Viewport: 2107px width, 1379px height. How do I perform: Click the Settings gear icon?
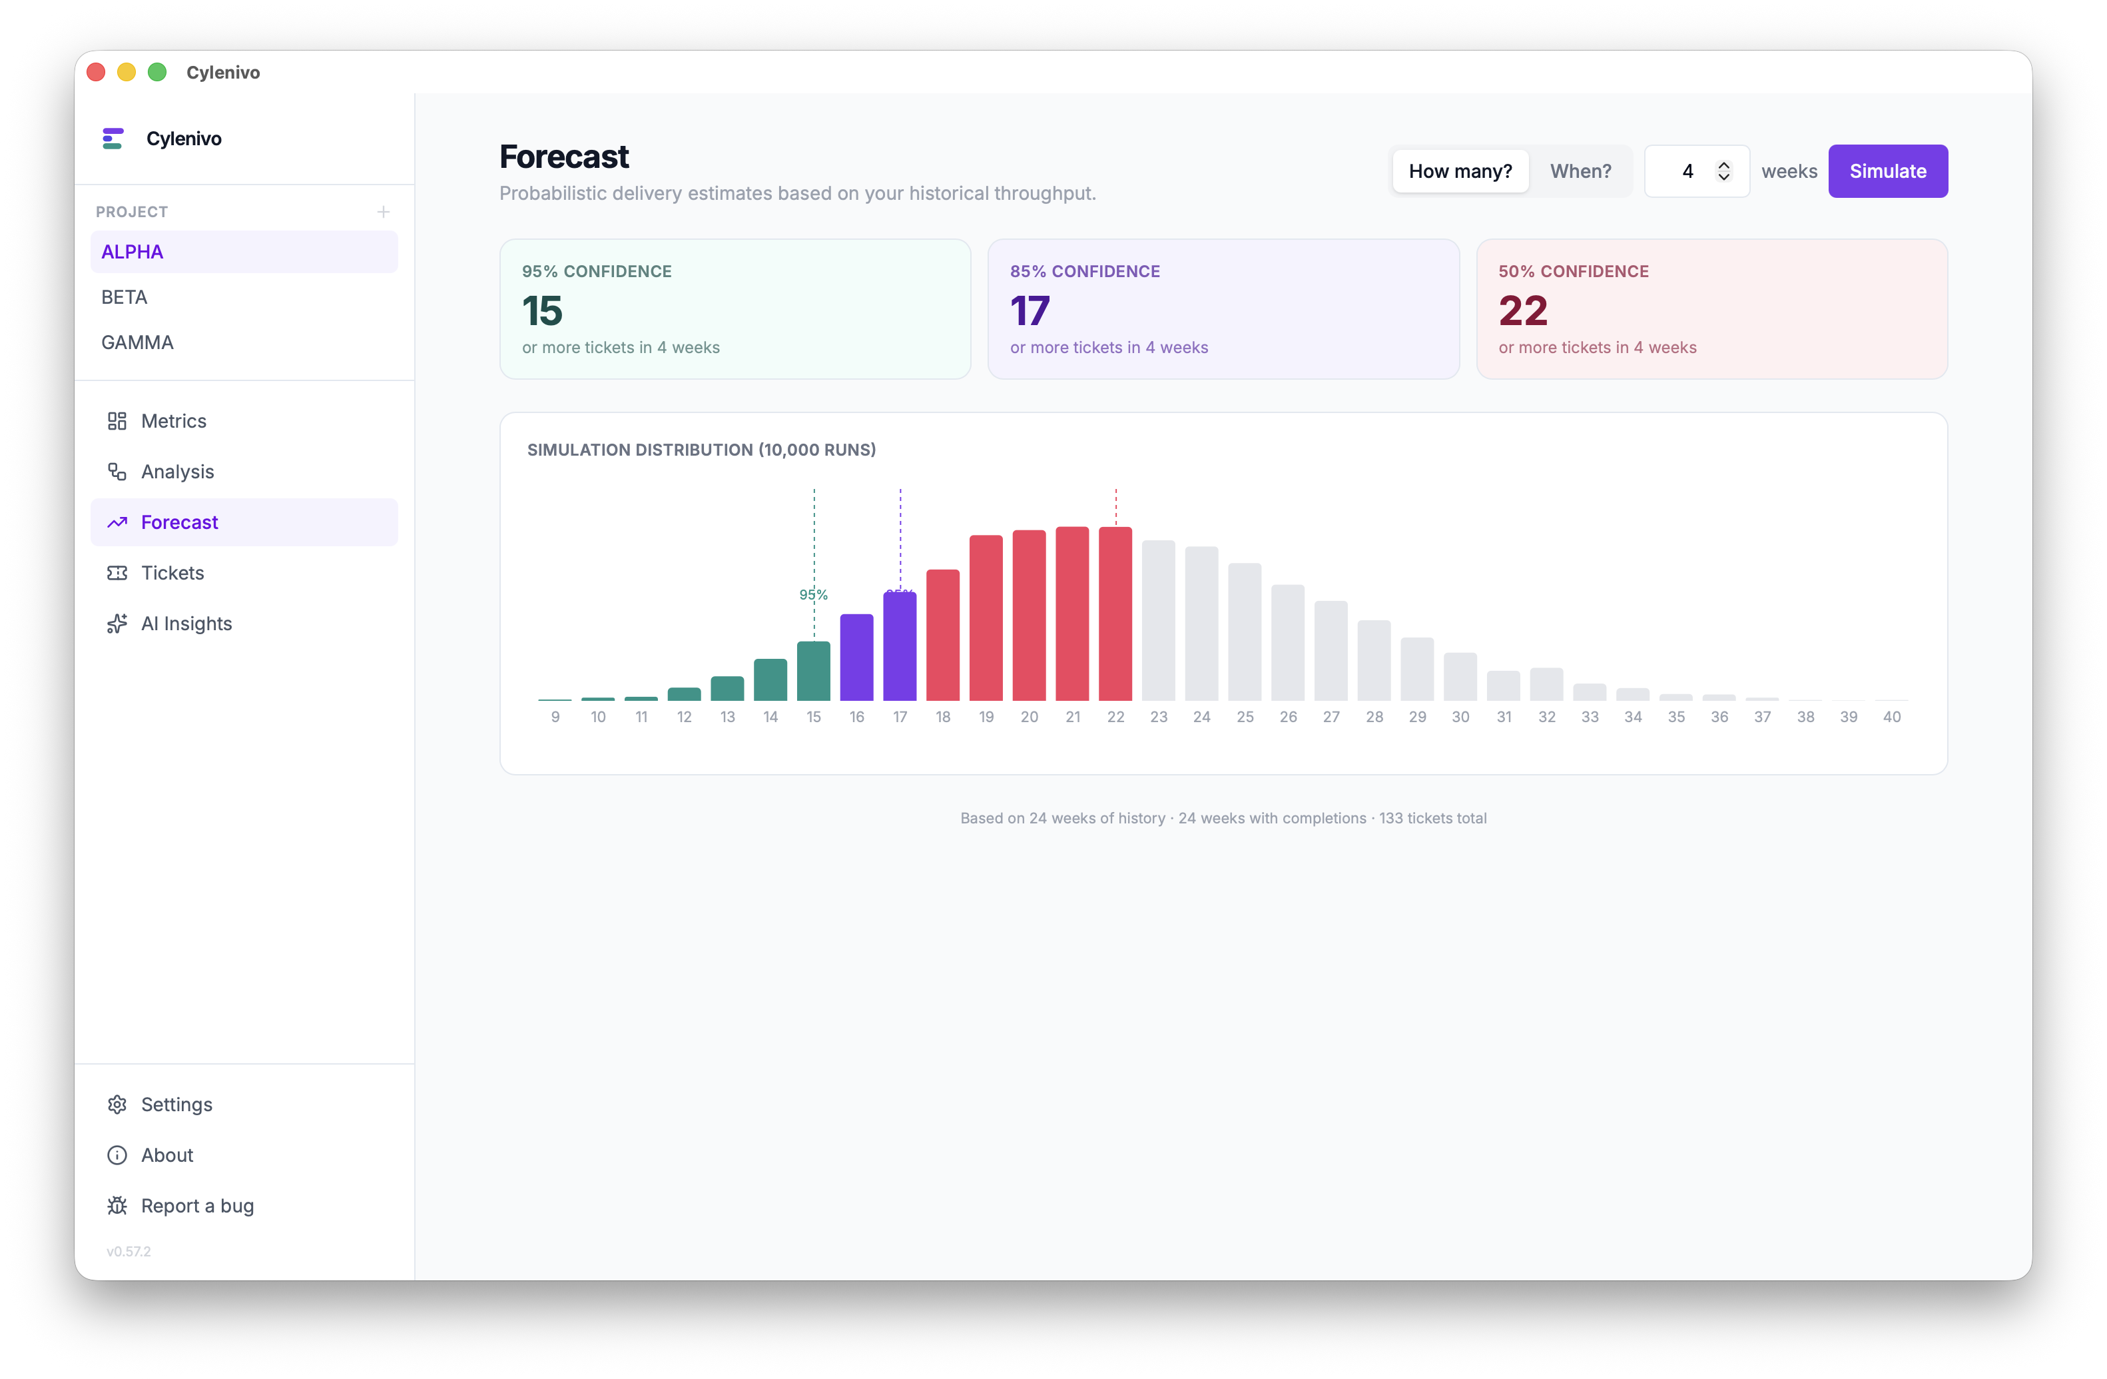(x=118, y=1105)
